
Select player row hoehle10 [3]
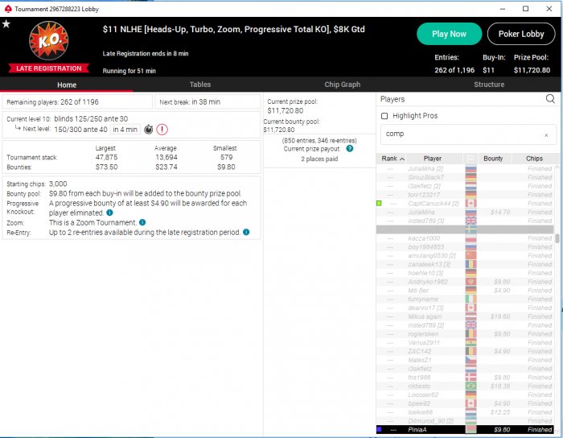[x=465, y=273]
